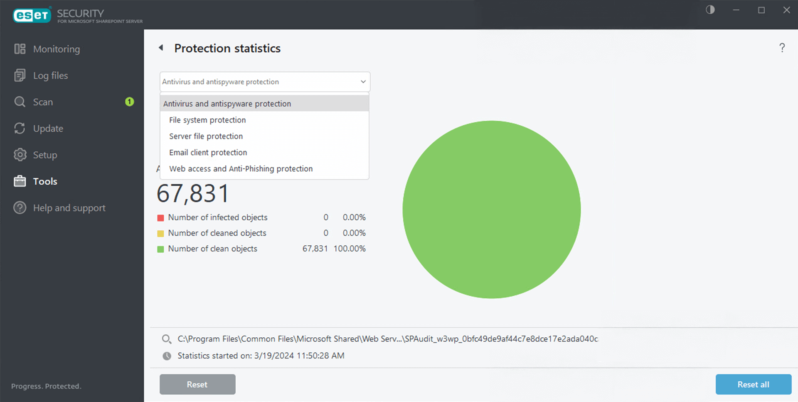Click the green scan notification badge
The width and height of the screenshot is (798, 402).
[129, 101]
